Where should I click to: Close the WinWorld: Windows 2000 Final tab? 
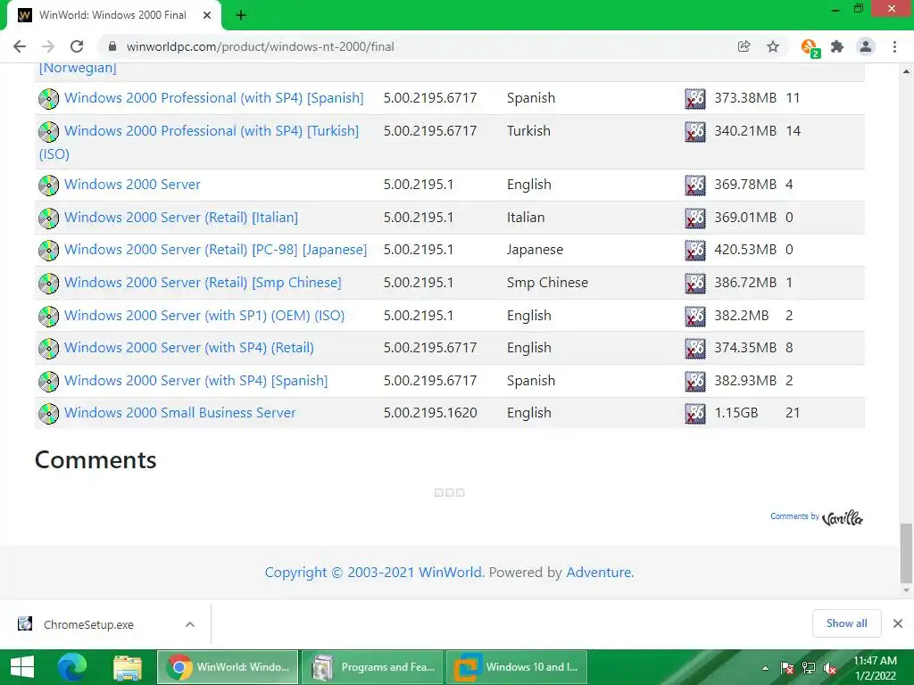[x=207, y=15]
